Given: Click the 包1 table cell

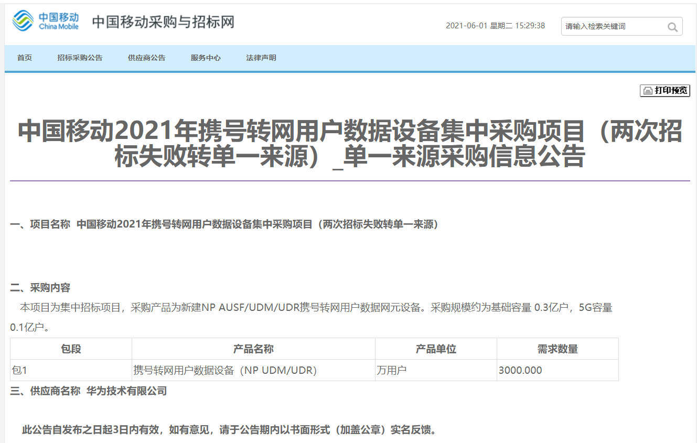Looking at the screenshot, I should tap(71, 370).
